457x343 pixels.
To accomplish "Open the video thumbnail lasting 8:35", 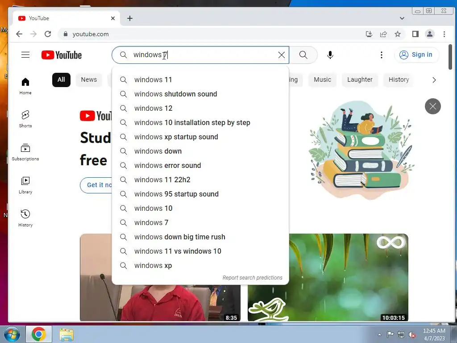I will 160,302.
